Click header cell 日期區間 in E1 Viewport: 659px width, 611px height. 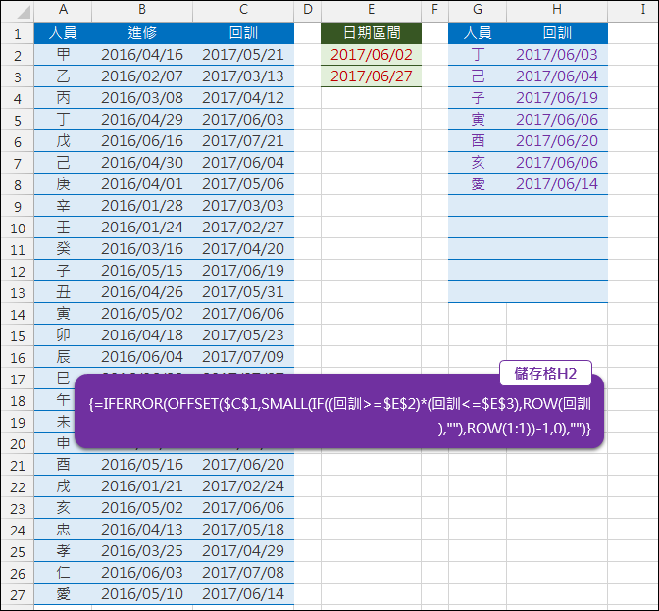(x=371, y=33)
